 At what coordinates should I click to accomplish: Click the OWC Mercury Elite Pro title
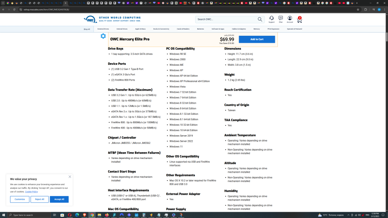(130, 39)
